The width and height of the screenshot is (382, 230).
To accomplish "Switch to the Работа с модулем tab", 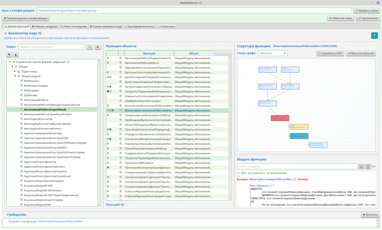I will point(44,26).
